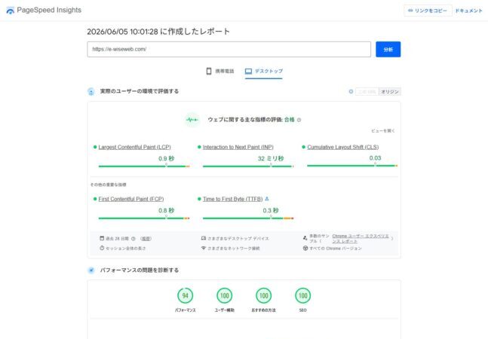
Task: Click the INP value 32 ミリ秒
Action: [271, 158]
